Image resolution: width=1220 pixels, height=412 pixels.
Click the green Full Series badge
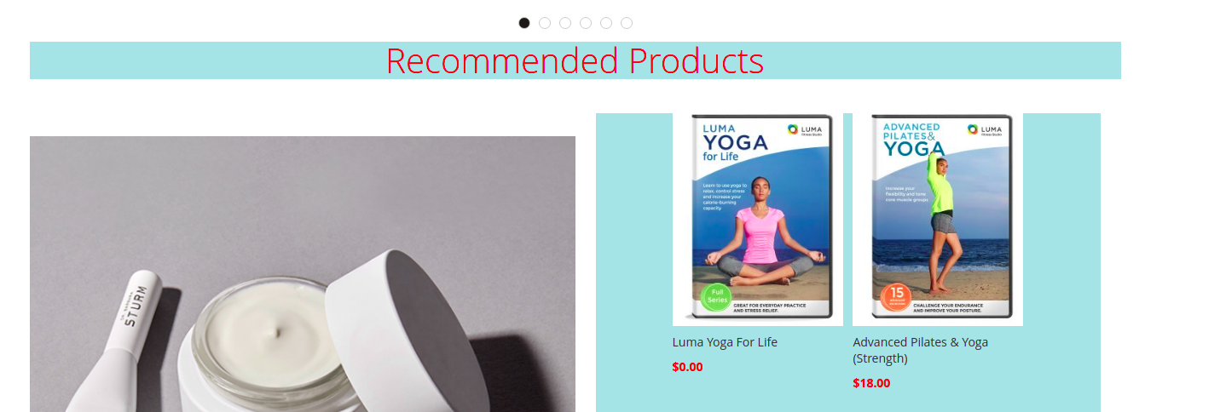pyautogui.click(x=716, y=298)
